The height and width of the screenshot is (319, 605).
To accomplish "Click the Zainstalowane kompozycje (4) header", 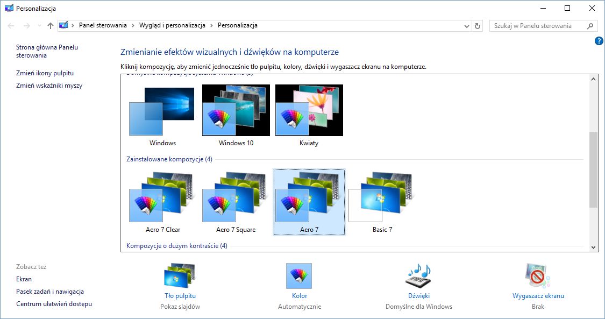I will (x=169, y=159).
